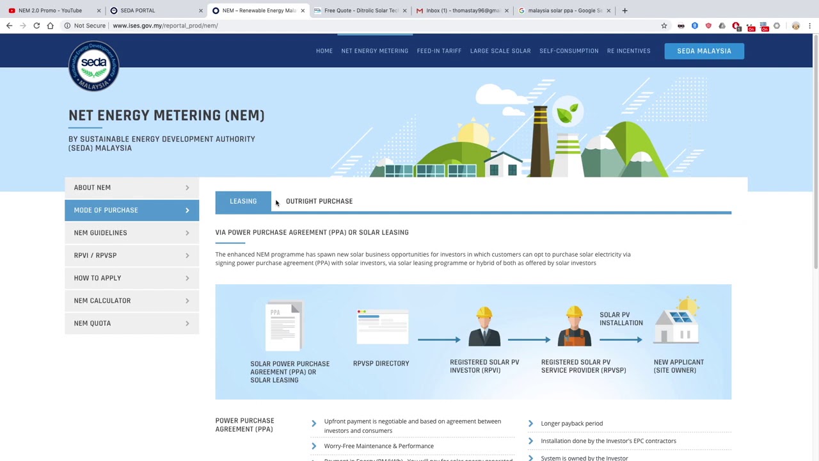Click the RPVSP Directory window illustration
This screenshot has height=461, width=819.
point(382,327)
